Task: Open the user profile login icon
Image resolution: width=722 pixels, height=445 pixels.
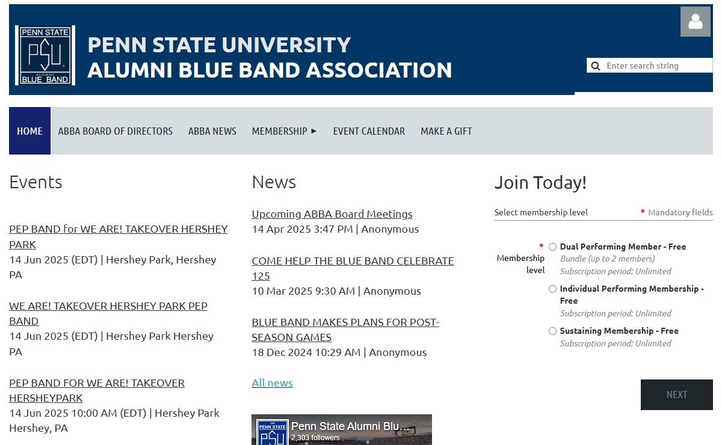Action: (696, 22)
